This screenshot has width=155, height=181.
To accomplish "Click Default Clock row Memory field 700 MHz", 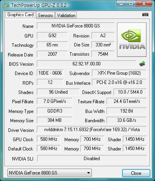I will [92, 149].
